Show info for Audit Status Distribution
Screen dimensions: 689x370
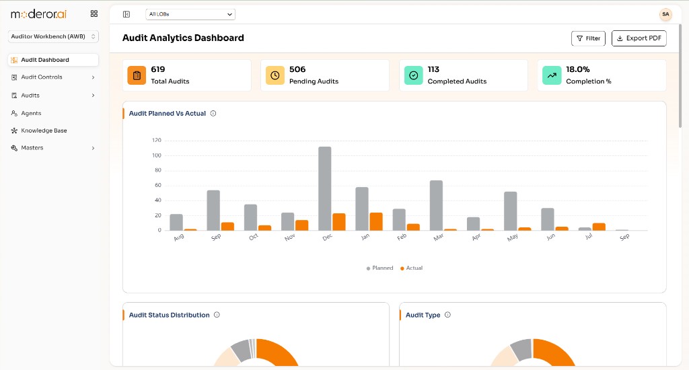click(x=217, y=315)
